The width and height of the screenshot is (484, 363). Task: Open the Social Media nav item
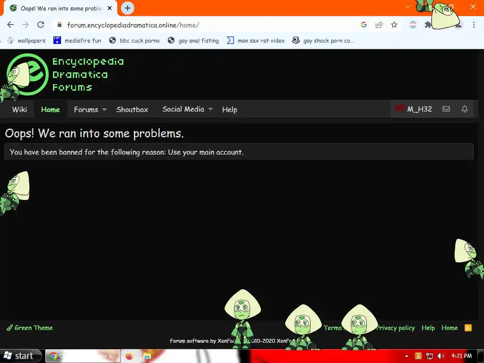pos(183,109)
